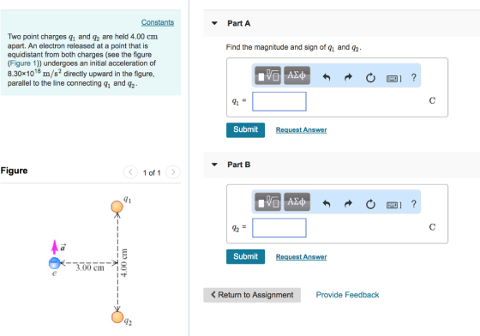This screenshot has width=480, height=336.
Task: Focus the q2 answer input field
Action: (279, 228)
